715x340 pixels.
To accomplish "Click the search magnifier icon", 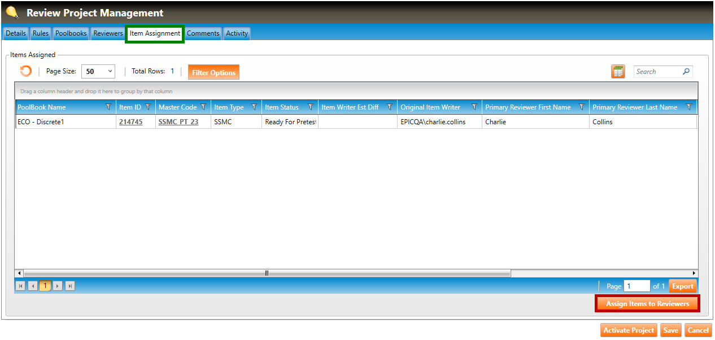I will coord(686,72).
